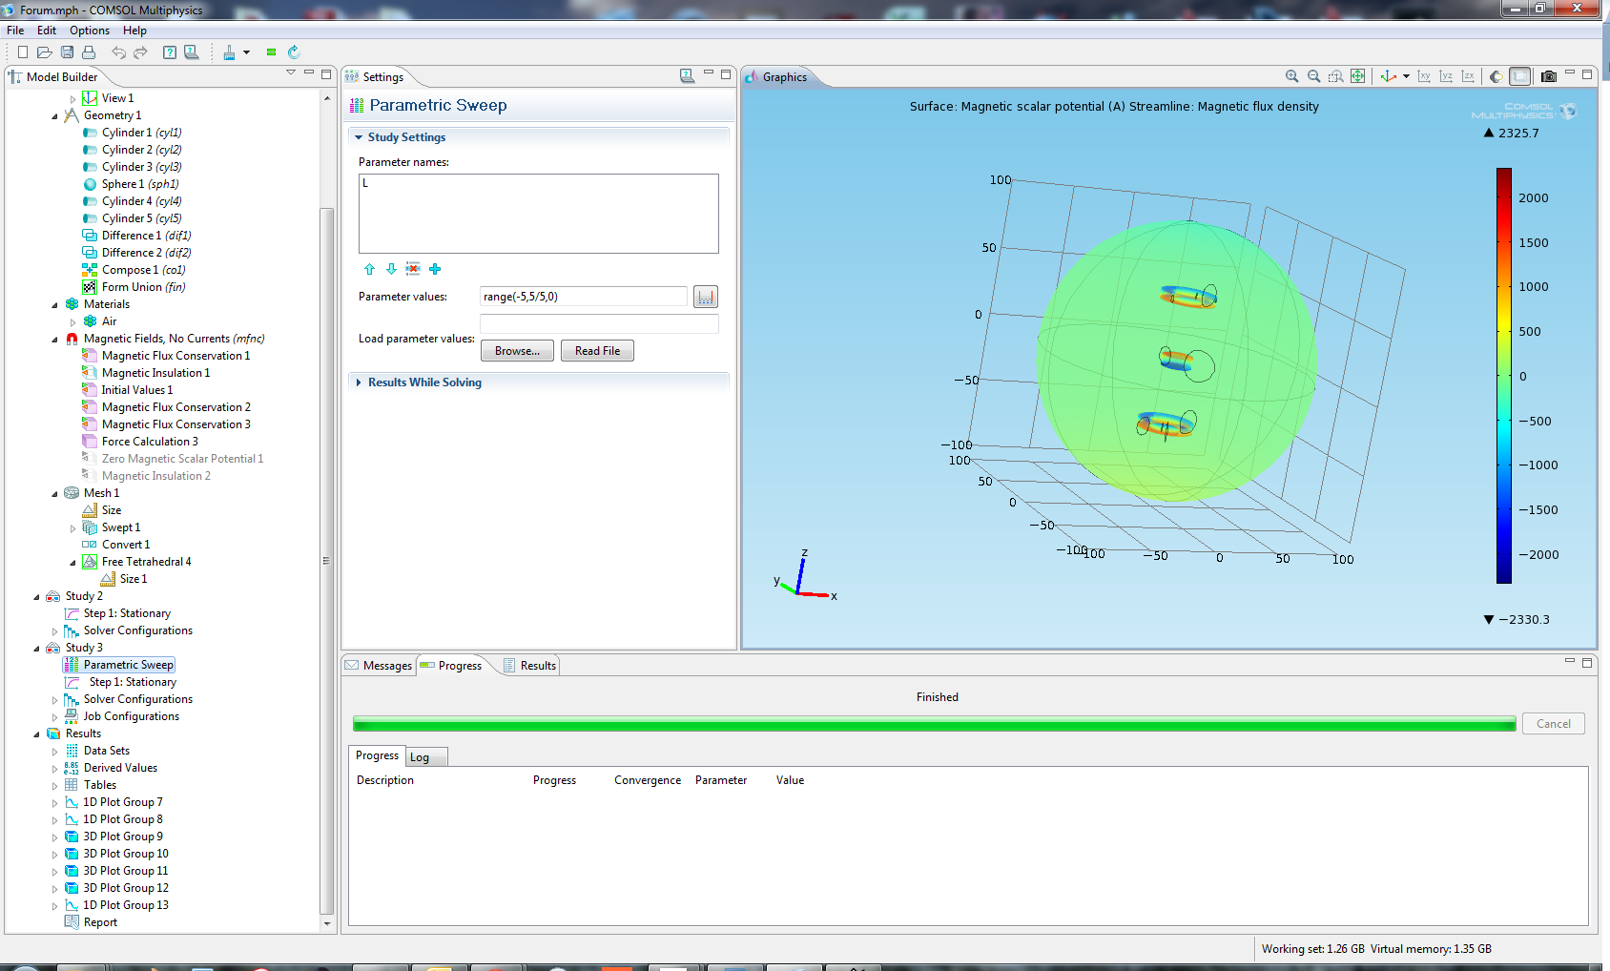This screenshot has width=1610, height=971.
Task: Open the default view dropdown arrow
Action: point(1406,76)
